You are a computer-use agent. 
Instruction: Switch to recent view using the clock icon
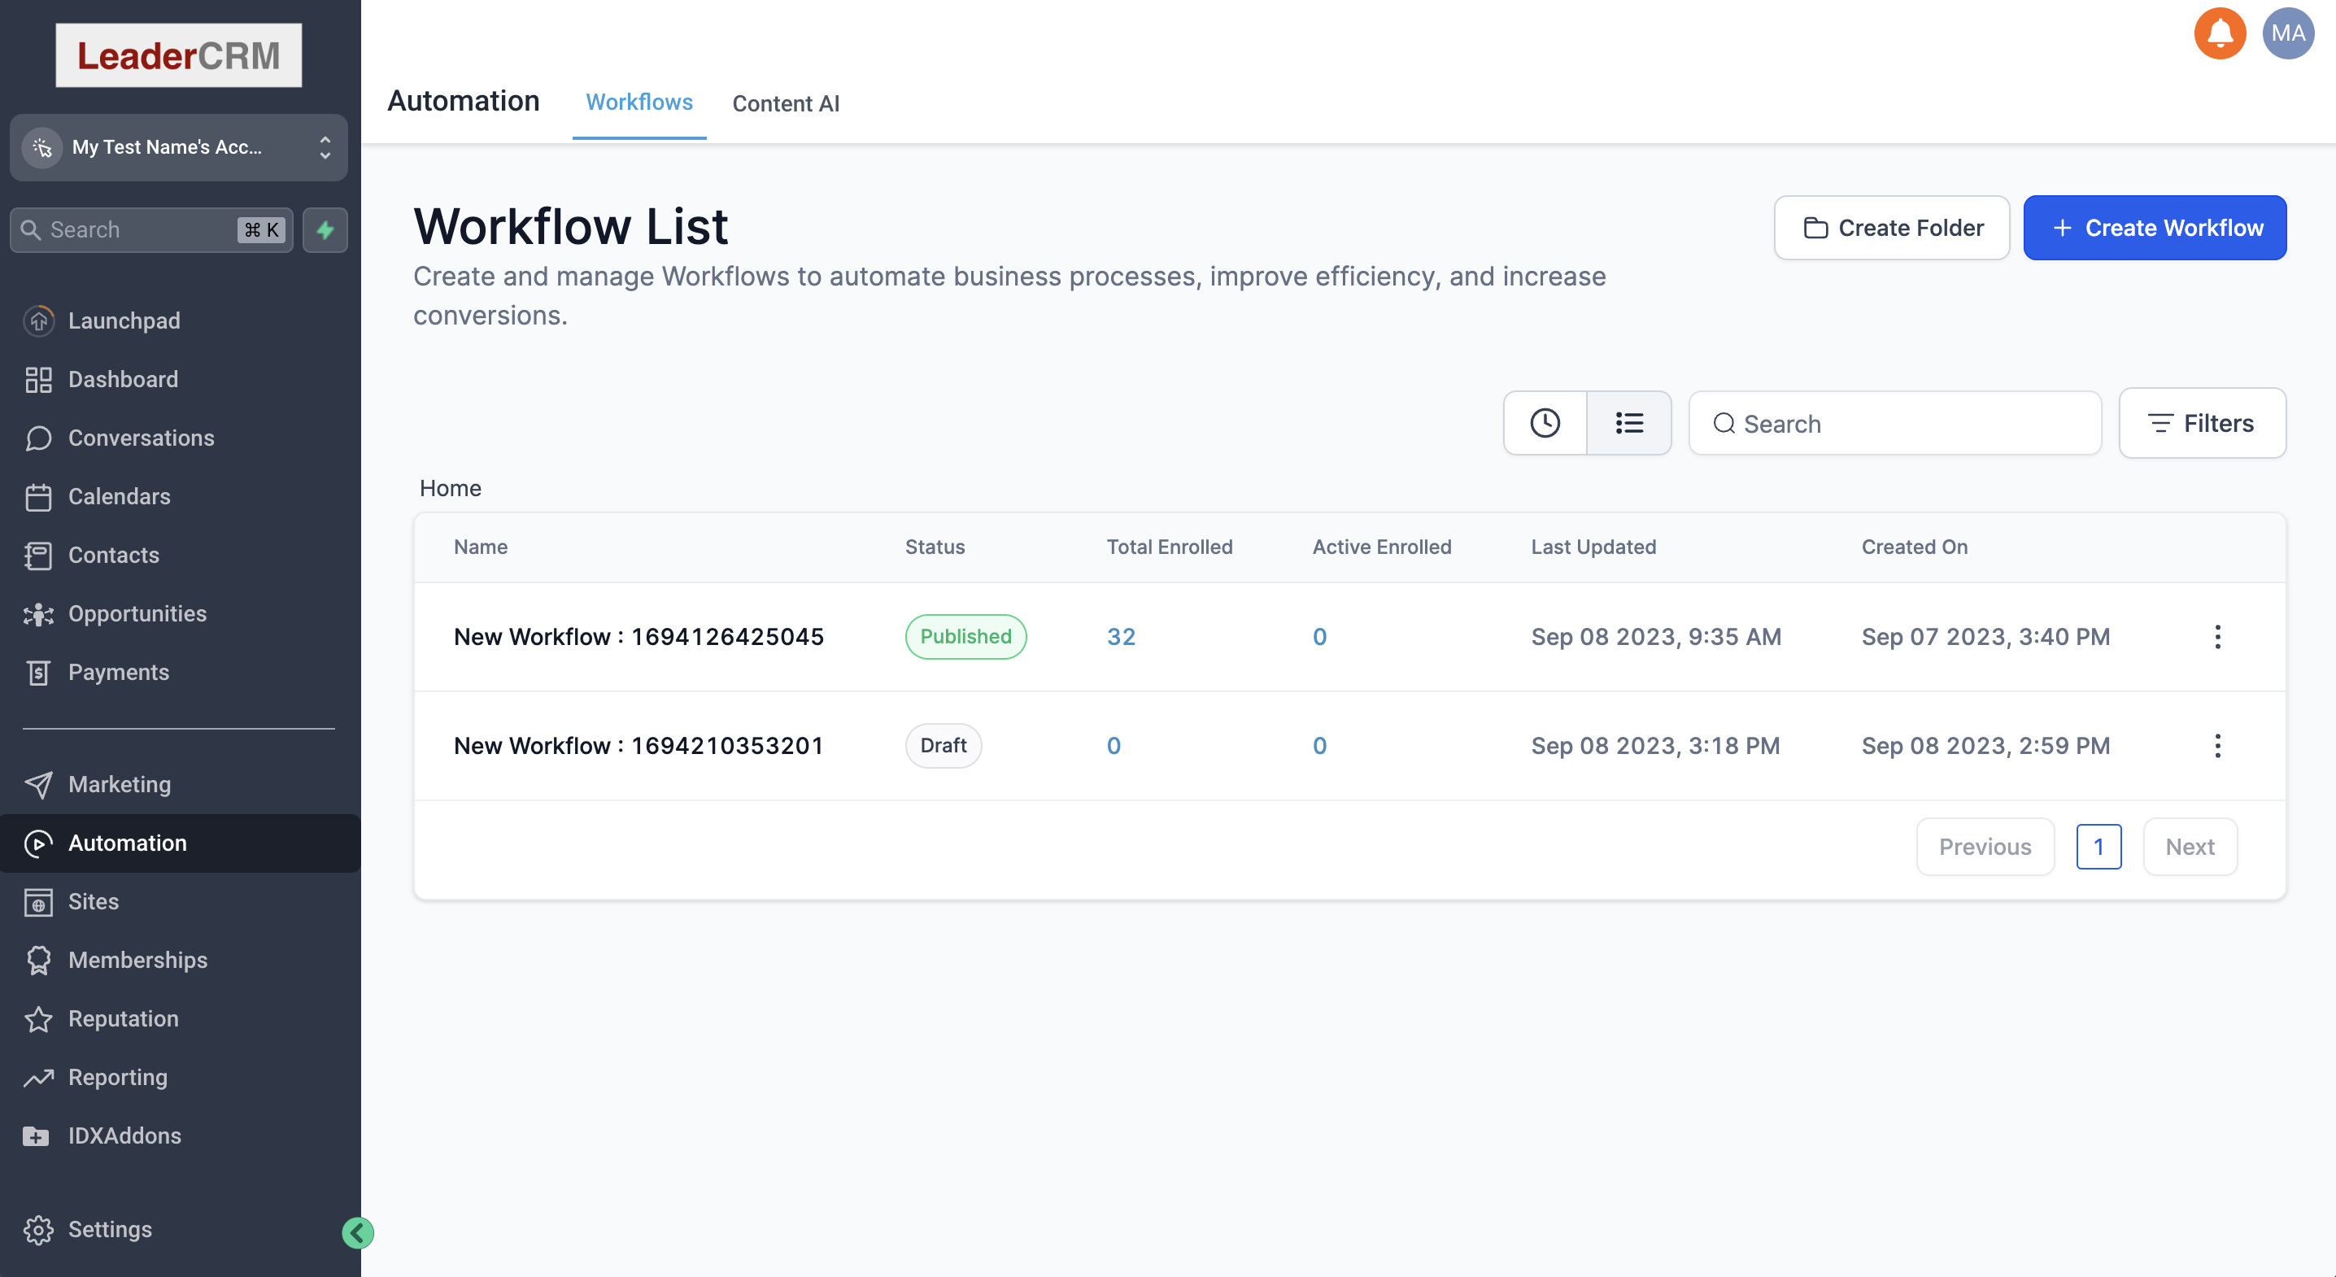1545,423
